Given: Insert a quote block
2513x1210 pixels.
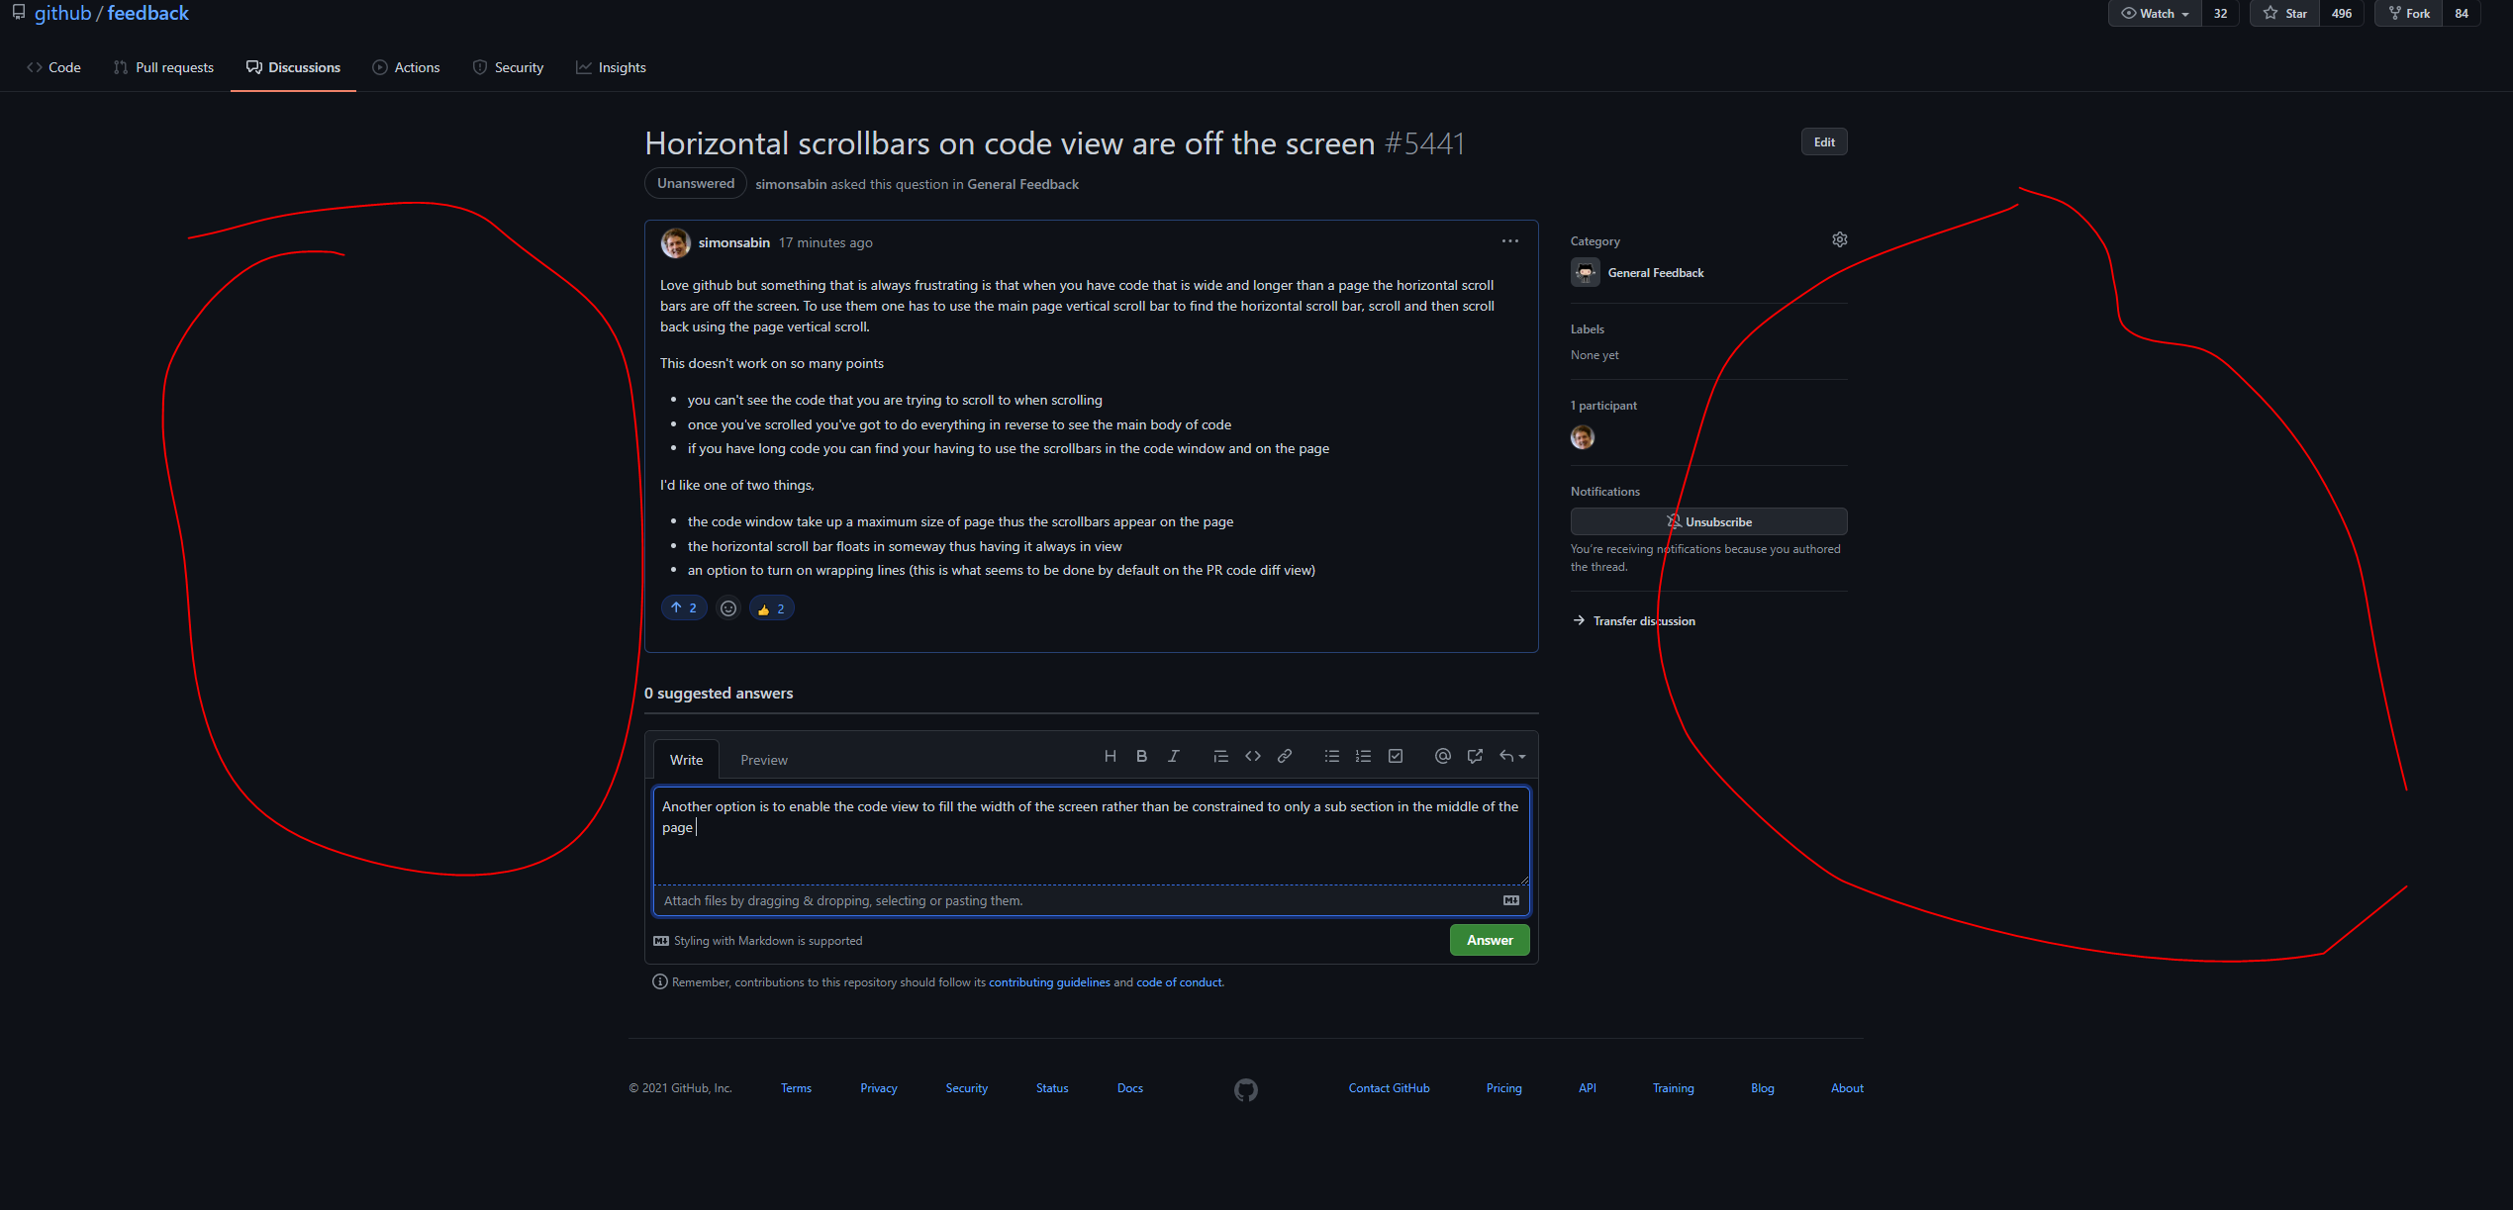Looking at the screenshot, I should (x=1220, y=756).
